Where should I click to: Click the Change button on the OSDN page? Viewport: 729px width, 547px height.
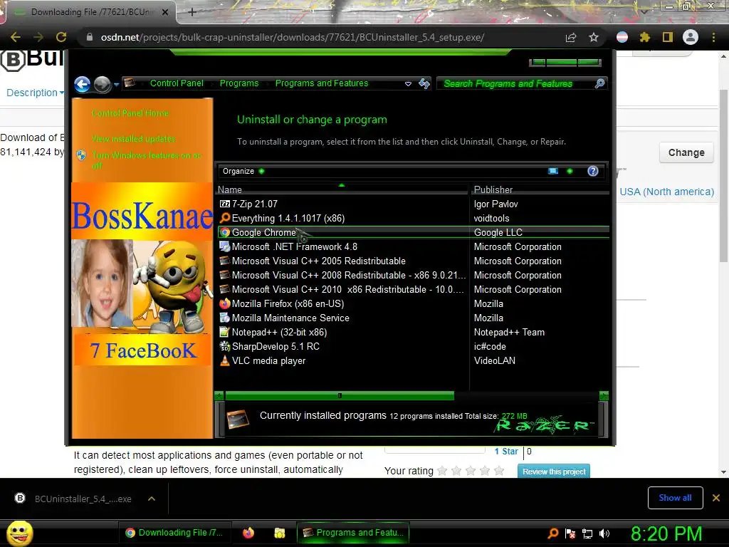tap(686, 152)
